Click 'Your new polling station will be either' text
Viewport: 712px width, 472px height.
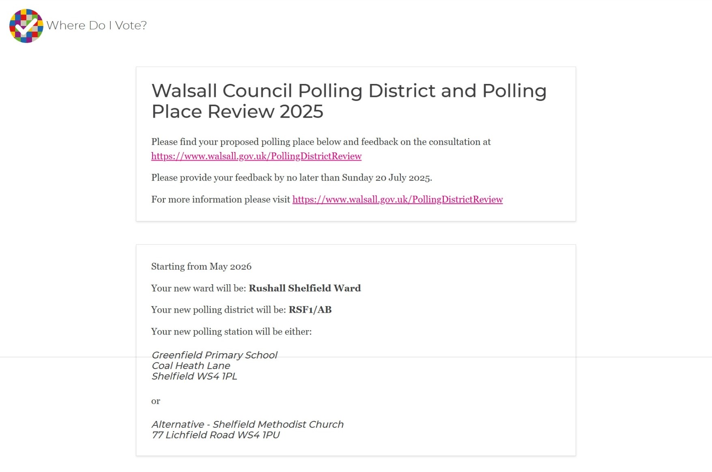point(231,332)
